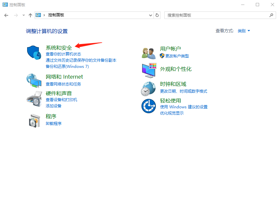Image resolution: width=280 pixels, height=201 pixels.
Task: Open 备份和还原(Windows 7)
Action: tap(67, 66)
